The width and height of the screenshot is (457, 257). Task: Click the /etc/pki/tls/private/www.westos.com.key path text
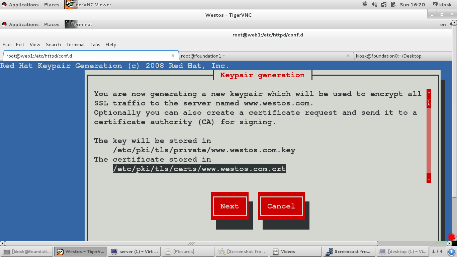pos(204,150)
